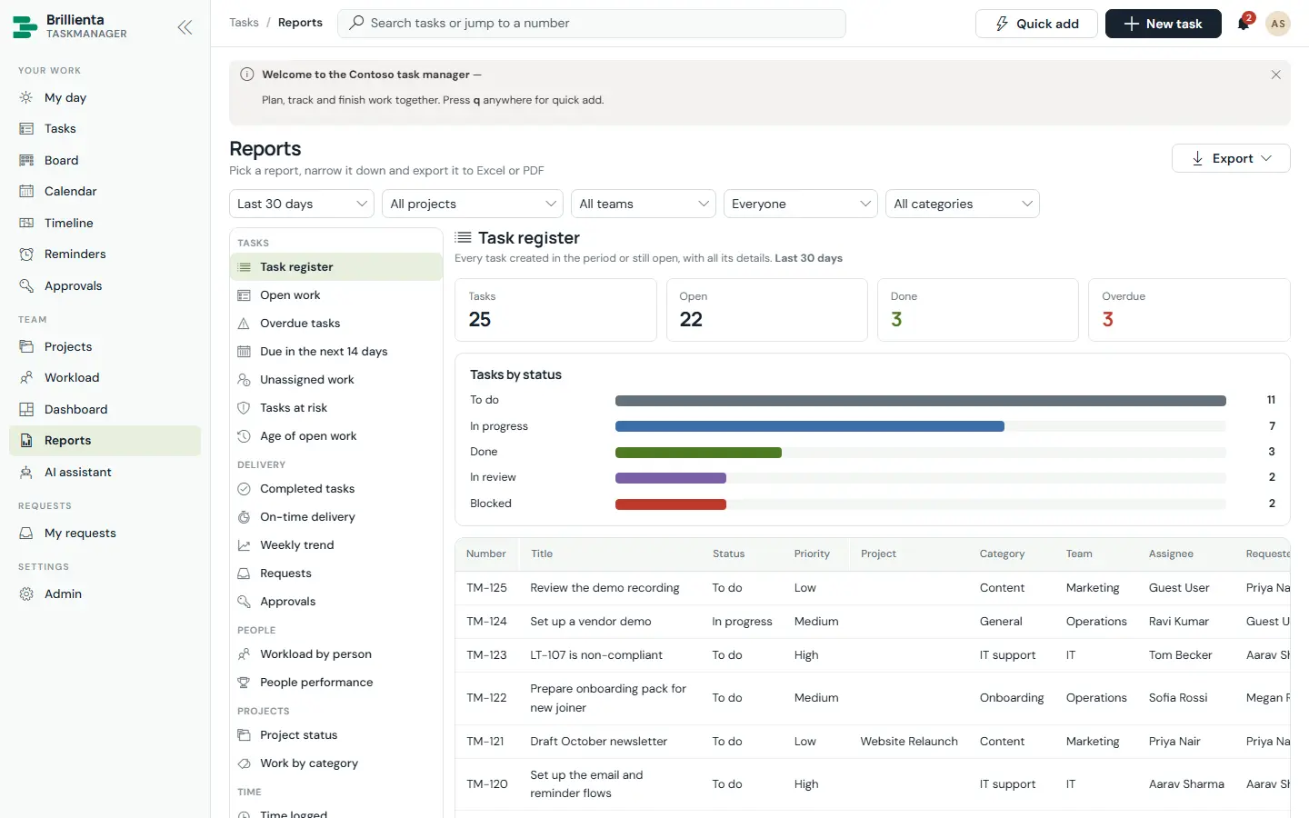1309x818 pixels.
Task: Click the My requests inbox icon
Action: coord(26,533)
